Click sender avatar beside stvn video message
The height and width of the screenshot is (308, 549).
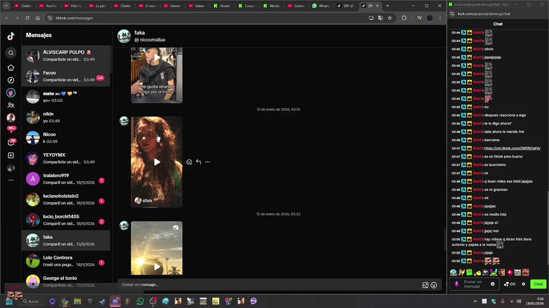(124, 121)
